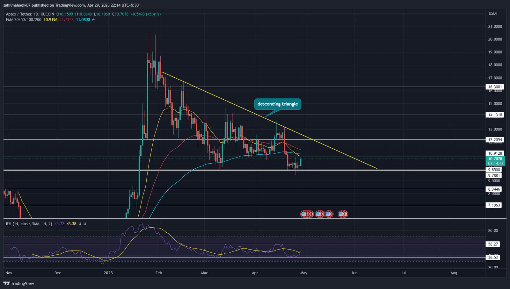The width and height of the screenshot is (510, 289).
Task: Click the cyan EMA value 11.0800
Action: [83, 20]
